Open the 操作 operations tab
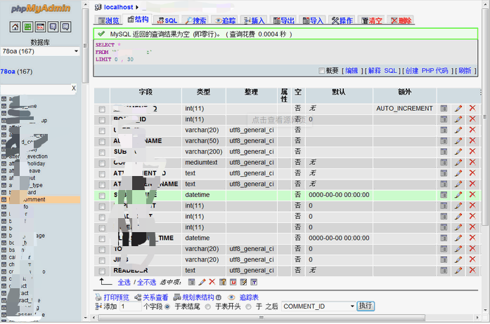The width and height of the screenshot is (490, 324). pyautogui.click(x=342, y=20)
